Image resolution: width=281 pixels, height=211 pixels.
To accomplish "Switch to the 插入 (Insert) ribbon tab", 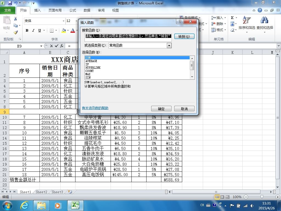I will pyautogui.click(x=37, y=10).
